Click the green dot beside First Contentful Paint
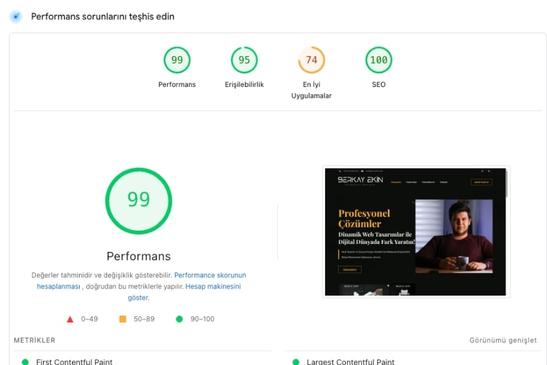Image resolution: width=547 pixels, height=365 pixels. click(25, 362)
